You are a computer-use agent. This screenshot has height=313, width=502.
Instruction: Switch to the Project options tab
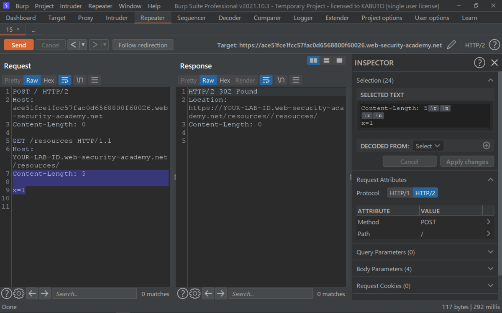point(382,18)
